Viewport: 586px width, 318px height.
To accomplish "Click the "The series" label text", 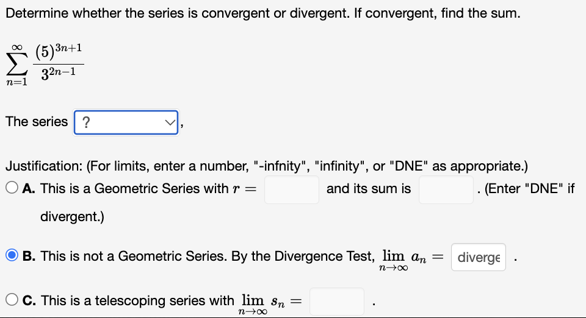I will point(37,121).
